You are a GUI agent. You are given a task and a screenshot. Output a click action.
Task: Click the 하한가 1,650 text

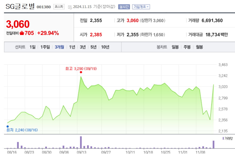coord(152,35)
